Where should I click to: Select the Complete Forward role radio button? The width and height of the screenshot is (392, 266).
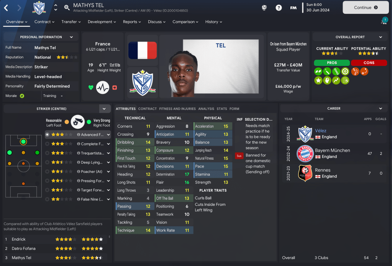coord(47,144)
